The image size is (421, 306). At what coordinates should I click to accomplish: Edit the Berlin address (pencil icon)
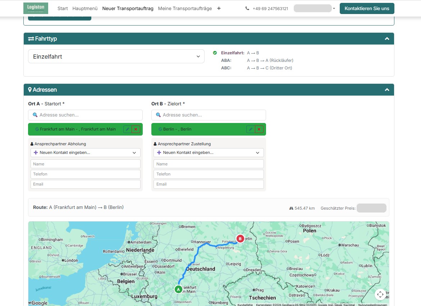251,129
